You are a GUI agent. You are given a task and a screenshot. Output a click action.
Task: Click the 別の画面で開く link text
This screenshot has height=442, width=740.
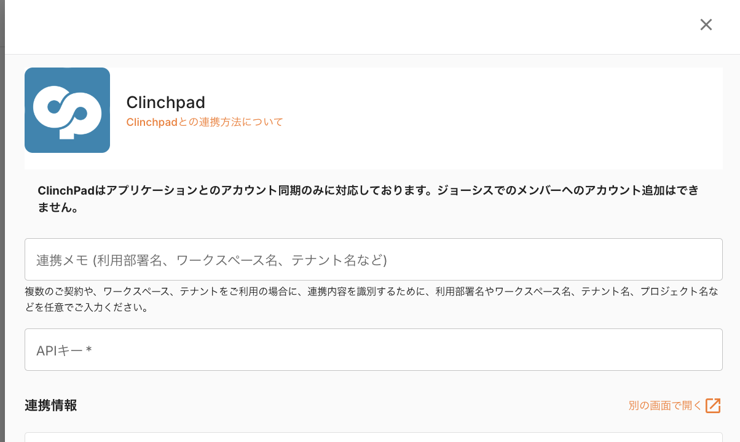pyautogui.click(x=665, y=406)
